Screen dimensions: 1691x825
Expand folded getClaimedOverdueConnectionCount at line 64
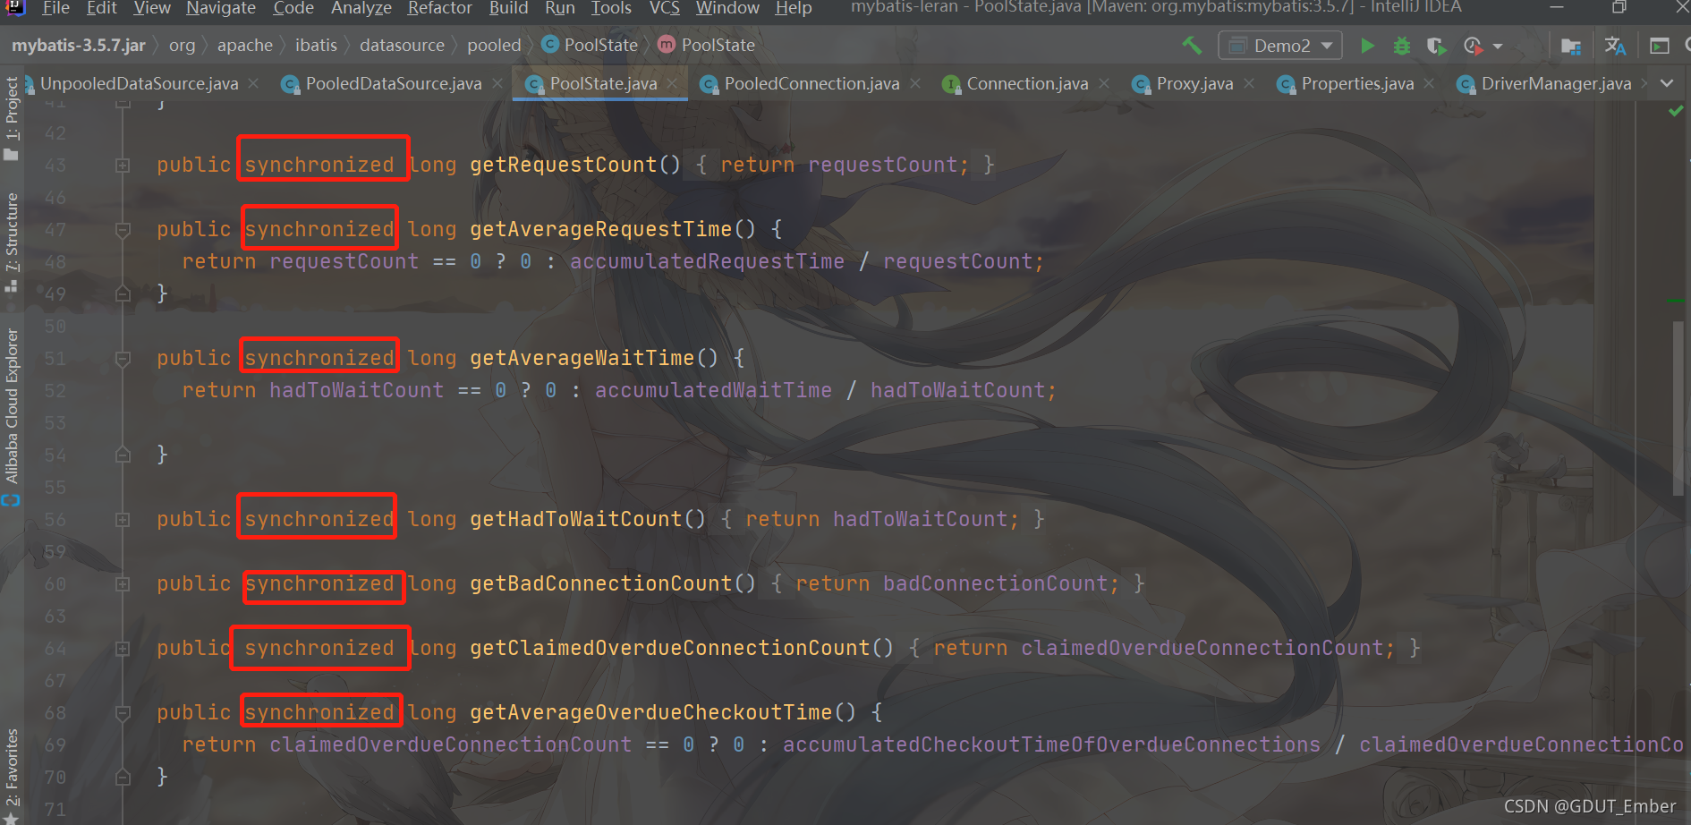click(123, 649)
